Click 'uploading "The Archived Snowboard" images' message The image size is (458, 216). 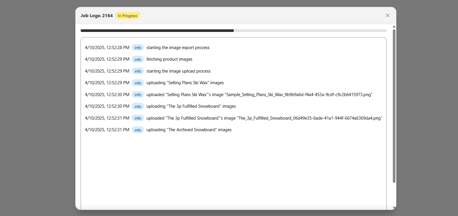coord(189,130)
